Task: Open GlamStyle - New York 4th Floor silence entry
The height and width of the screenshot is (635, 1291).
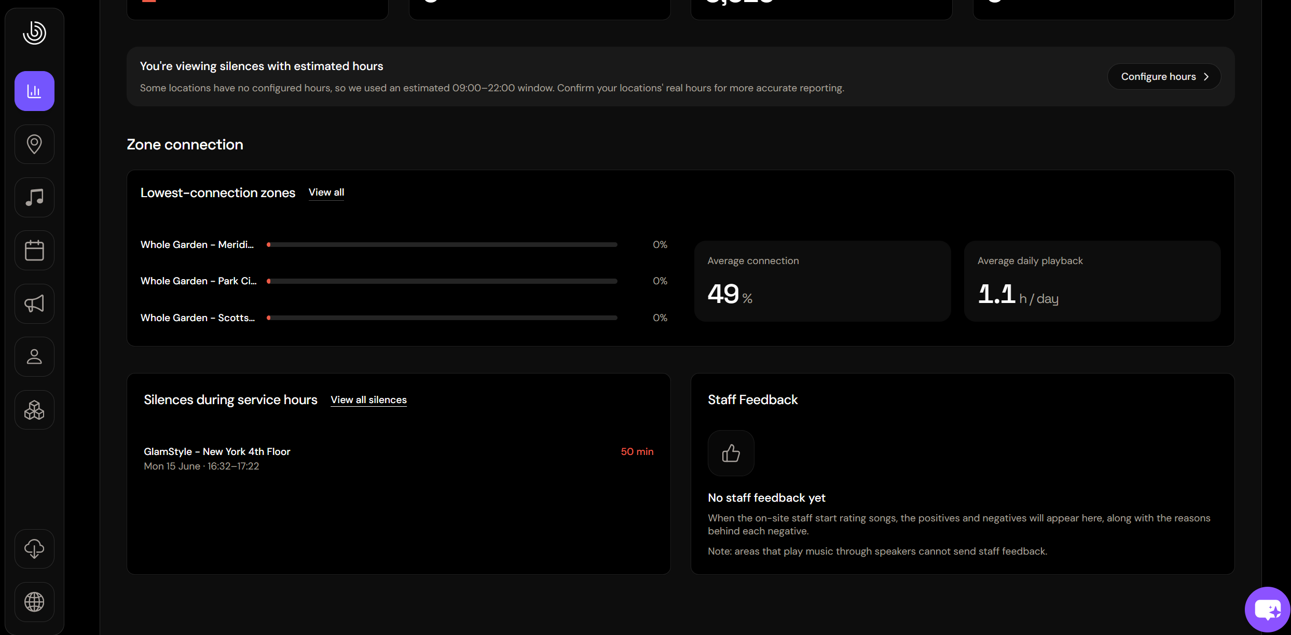Action: pos(399,459)
